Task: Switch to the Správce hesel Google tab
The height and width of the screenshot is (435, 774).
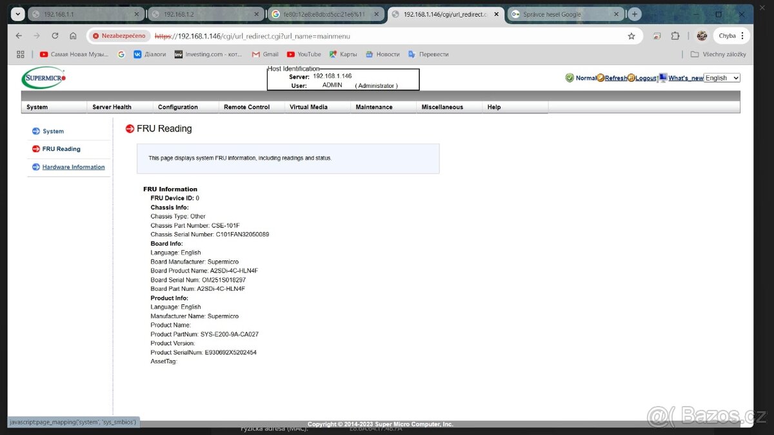Action: [x=566, y=14]
